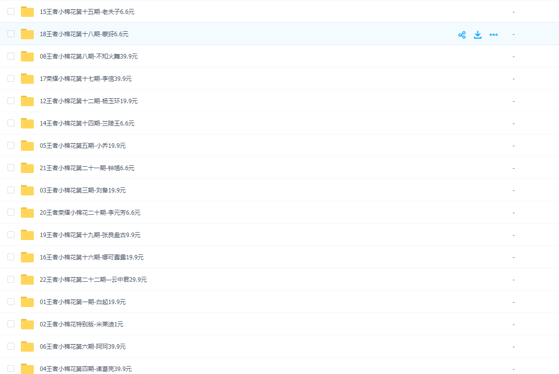
Task: Open folder icon for 14王者小棉花第十四期-兰陵王
Action: pyautogui.click(x=27, y=123)
